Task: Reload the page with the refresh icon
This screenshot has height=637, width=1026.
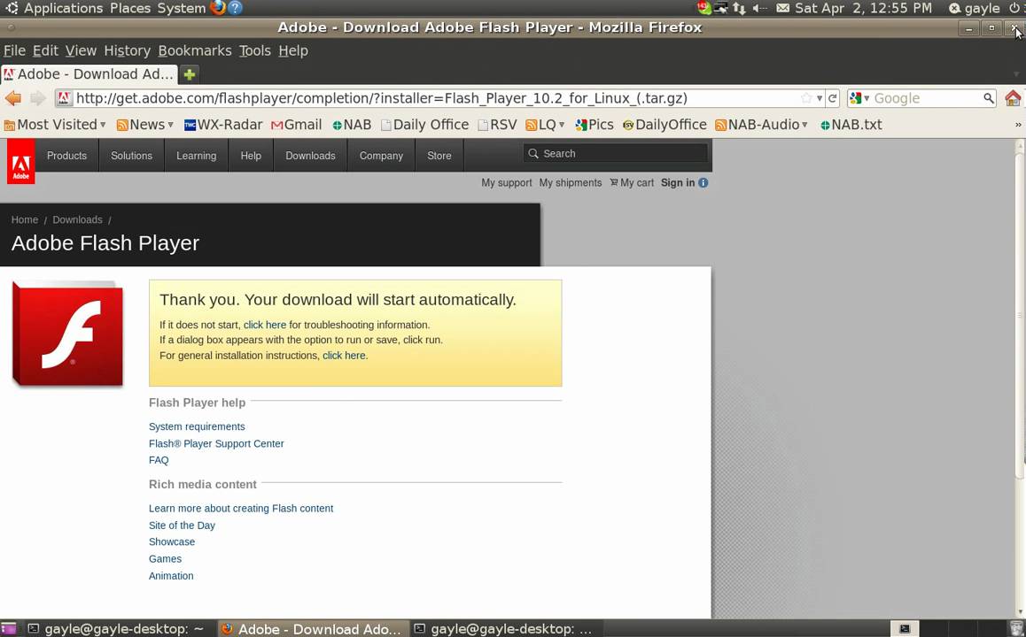Action: click(832, 98)
